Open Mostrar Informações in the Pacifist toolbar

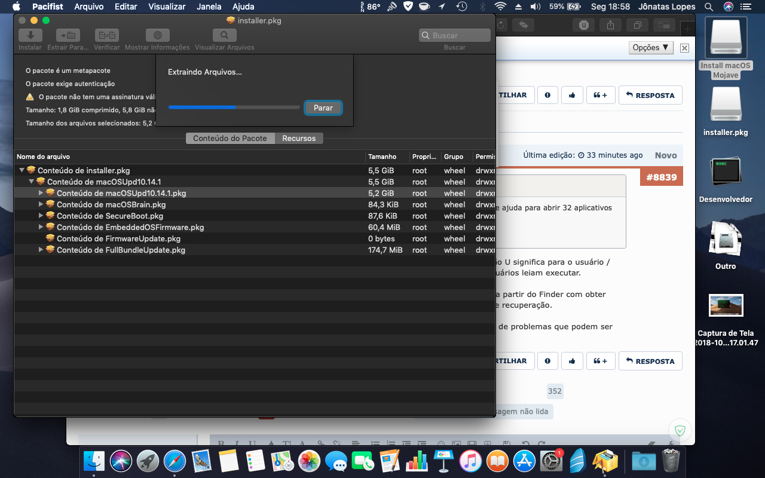coord(158,35)
